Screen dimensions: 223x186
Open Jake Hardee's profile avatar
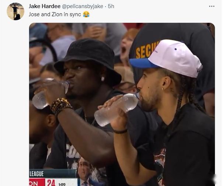[15, 11]
